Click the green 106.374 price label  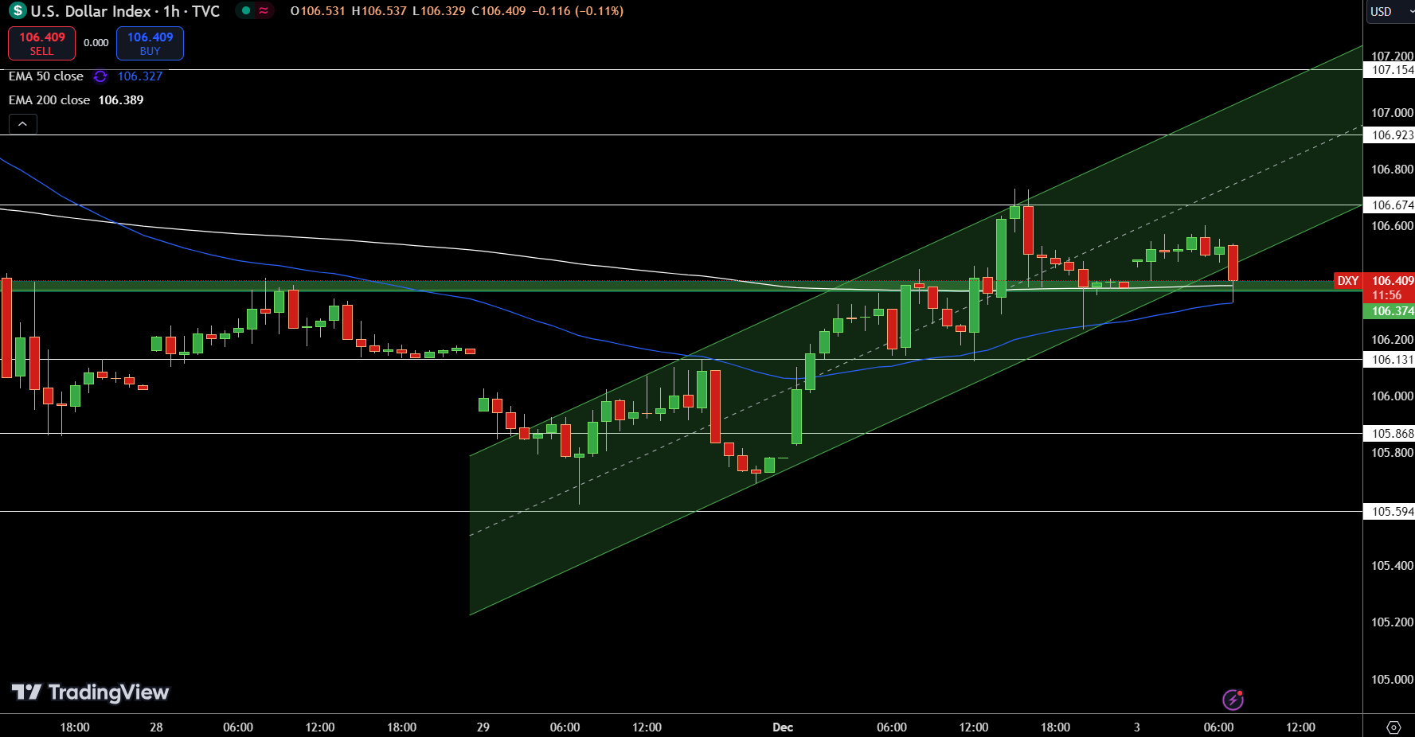1390,311
